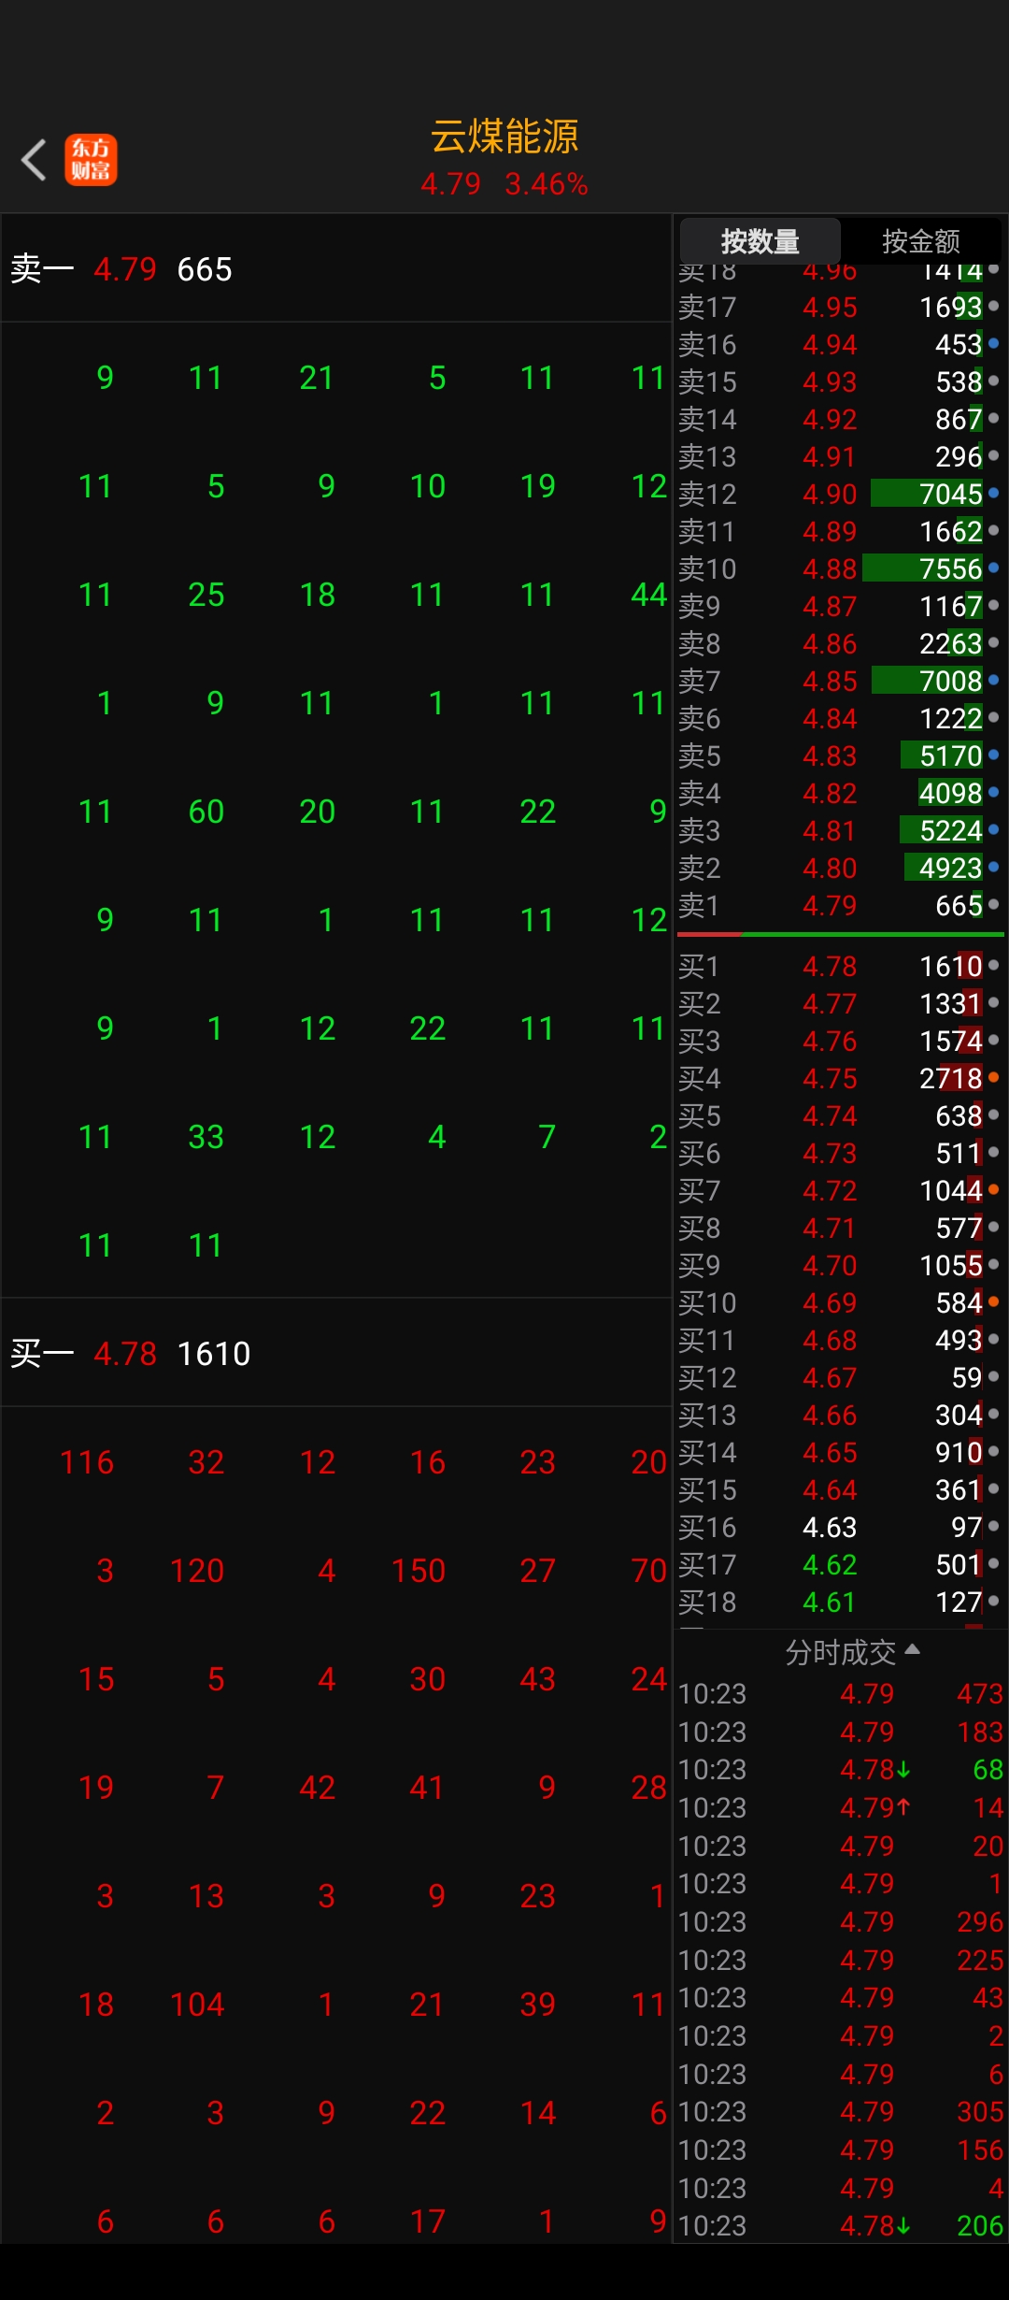Tap the green 44 sell order cell
The width and height of the screenshot is (1009, 2300).
coord(648,594)
